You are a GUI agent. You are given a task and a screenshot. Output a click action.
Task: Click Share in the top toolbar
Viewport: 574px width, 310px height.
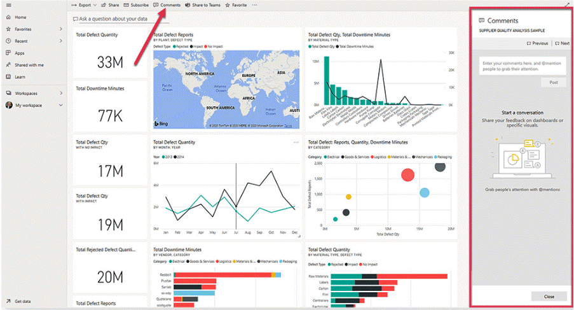pos(110,5)
